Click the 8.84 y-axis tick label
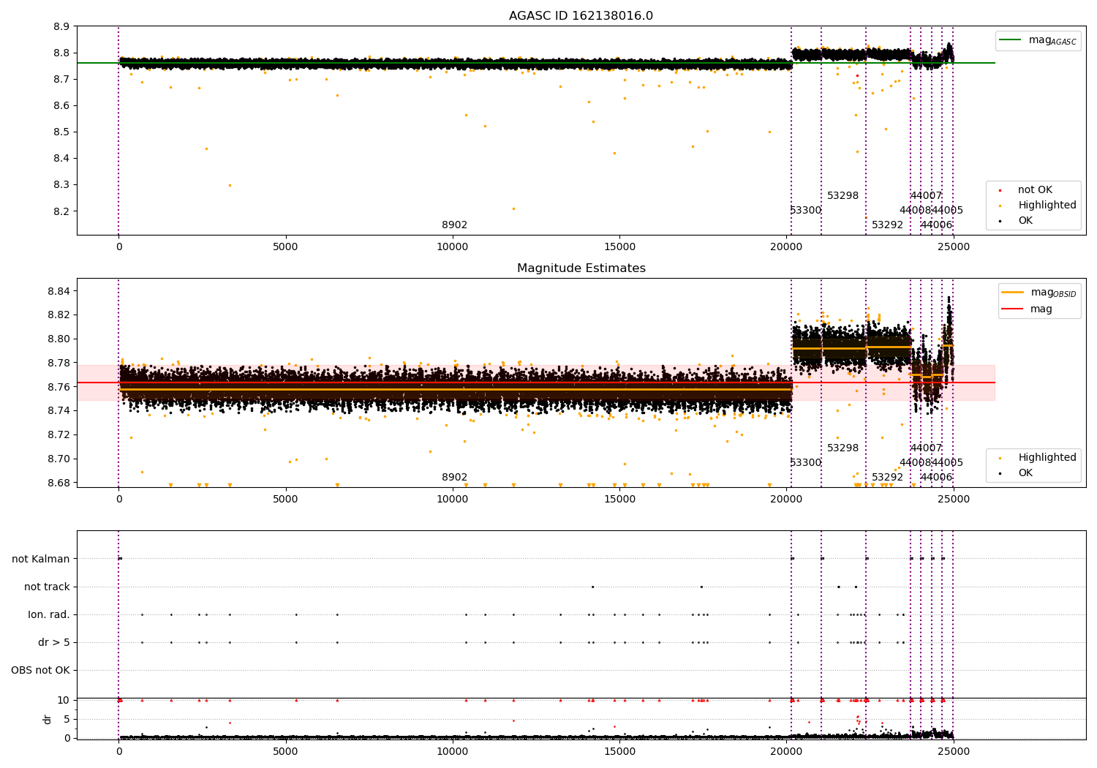Image resolution: width=1097 pixels, height=768 pixels. 59,291
